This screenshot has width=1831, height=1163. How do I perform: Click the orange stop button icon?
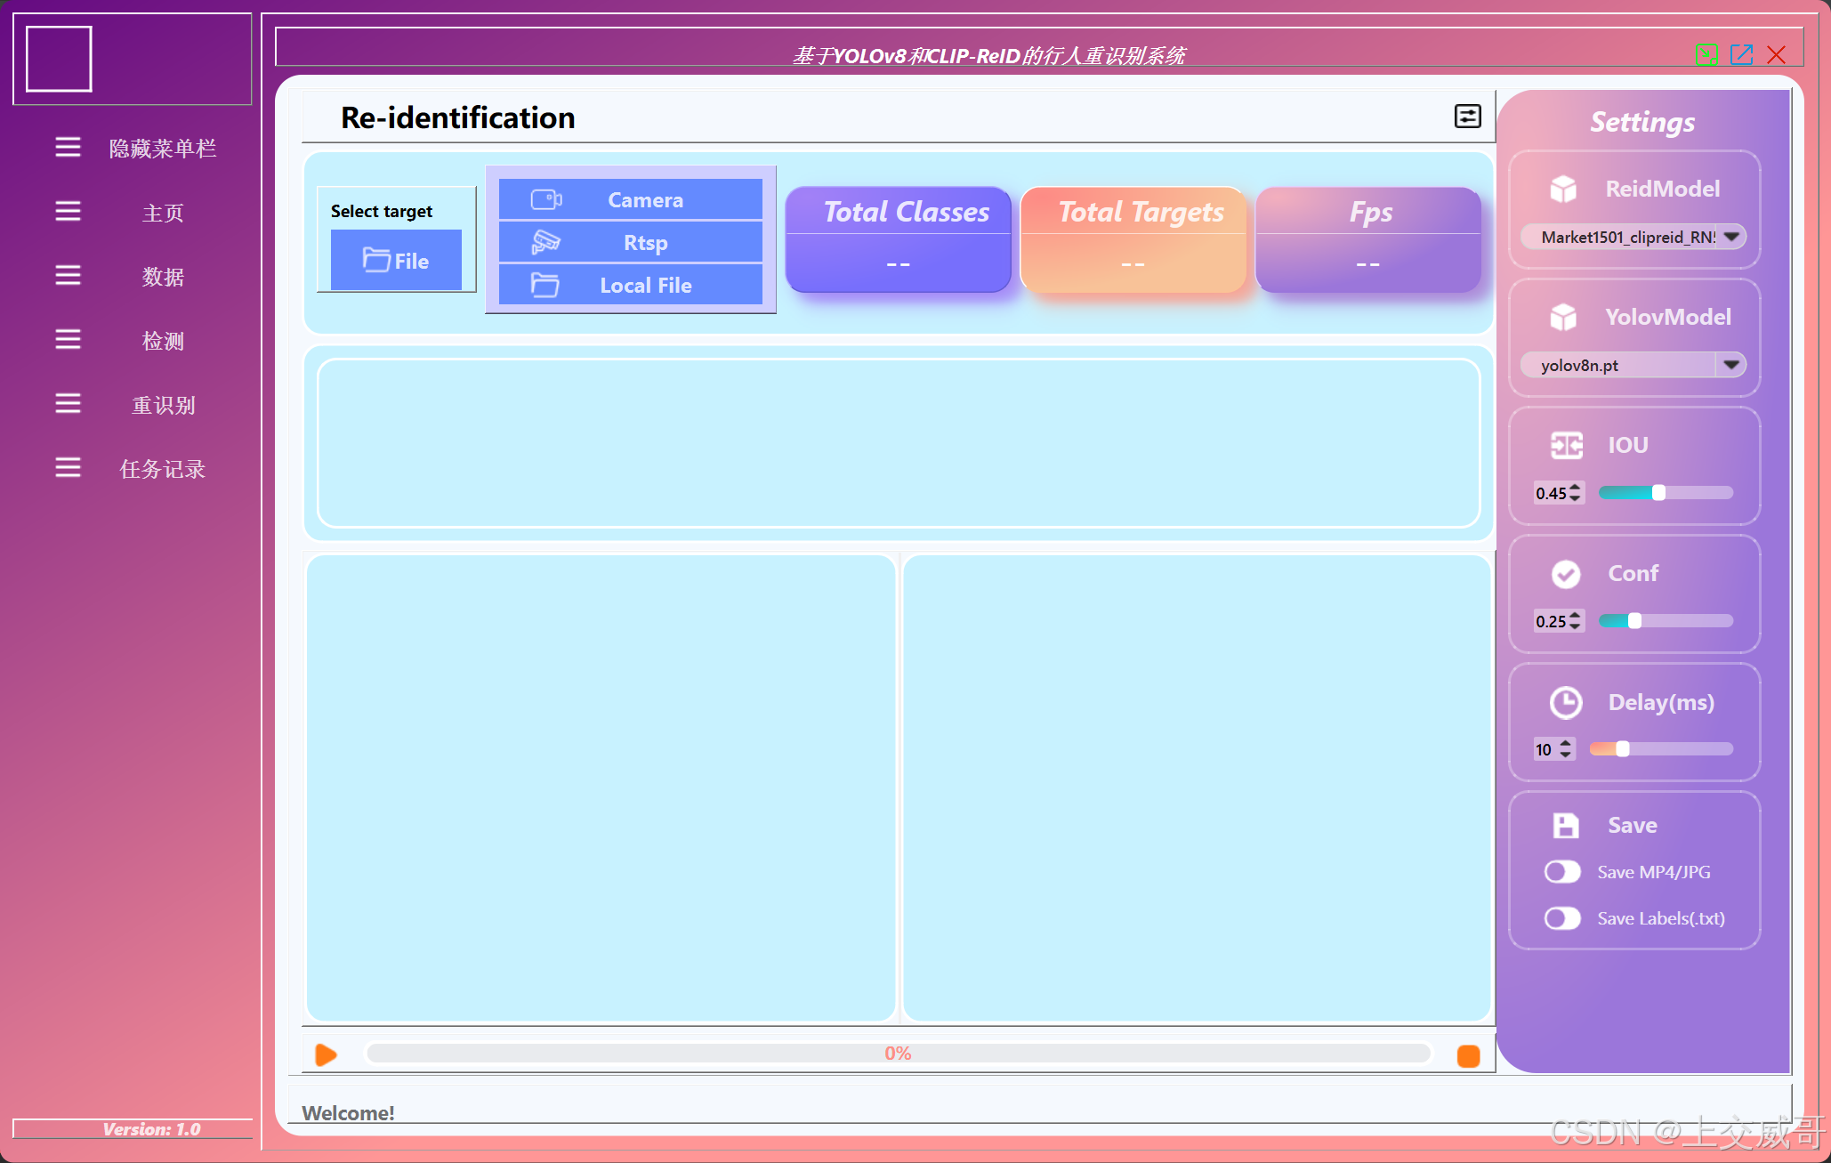1468,1056
